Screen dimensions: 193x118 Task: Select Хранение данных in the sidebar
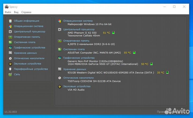(25, 53)
